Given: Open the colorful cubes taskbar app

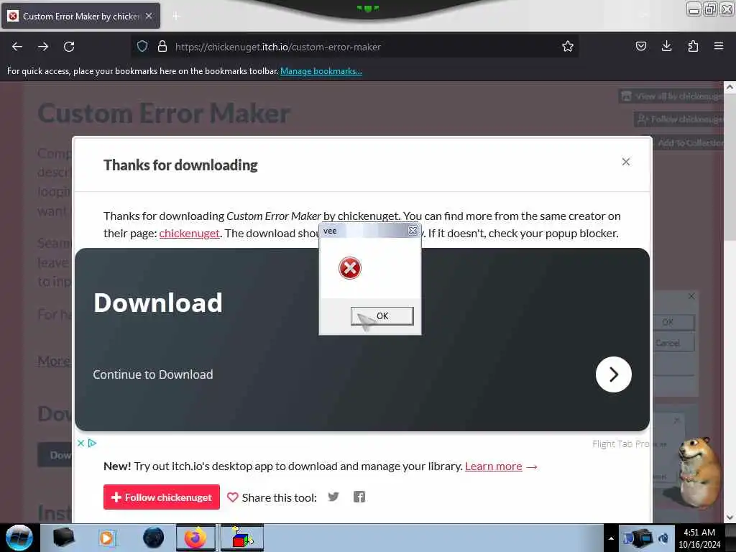Looking at the screenshot, I should (x=241, y=538).
